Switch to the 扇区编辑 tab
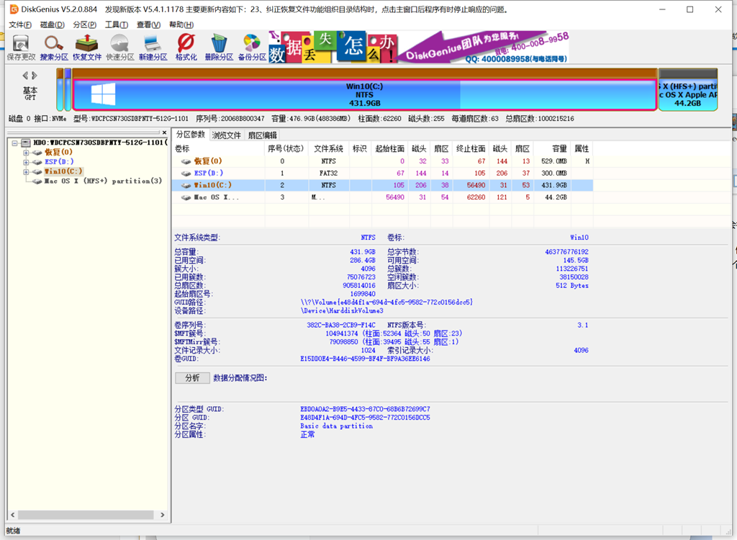This screenshot has height=540, width=737. pos(262,135)
